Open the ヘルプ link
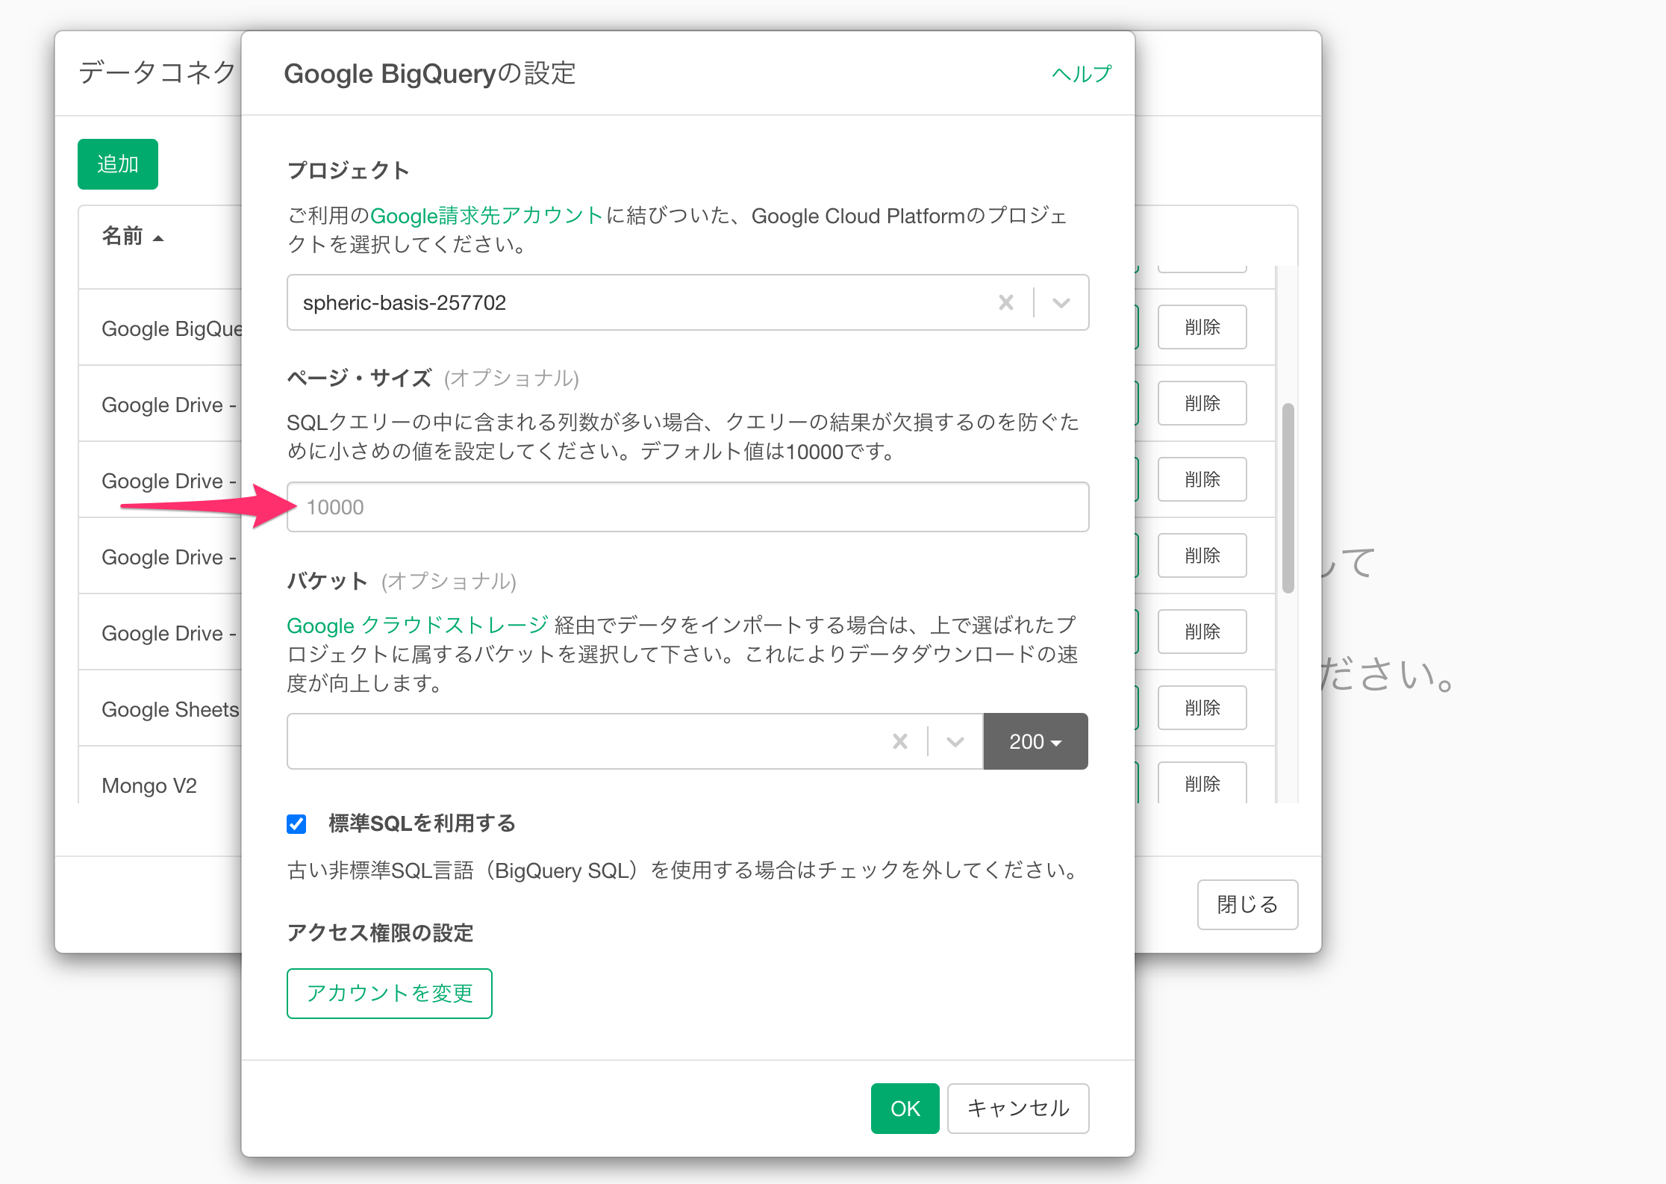1666x1184 pixels. [x=1082, y=74]
